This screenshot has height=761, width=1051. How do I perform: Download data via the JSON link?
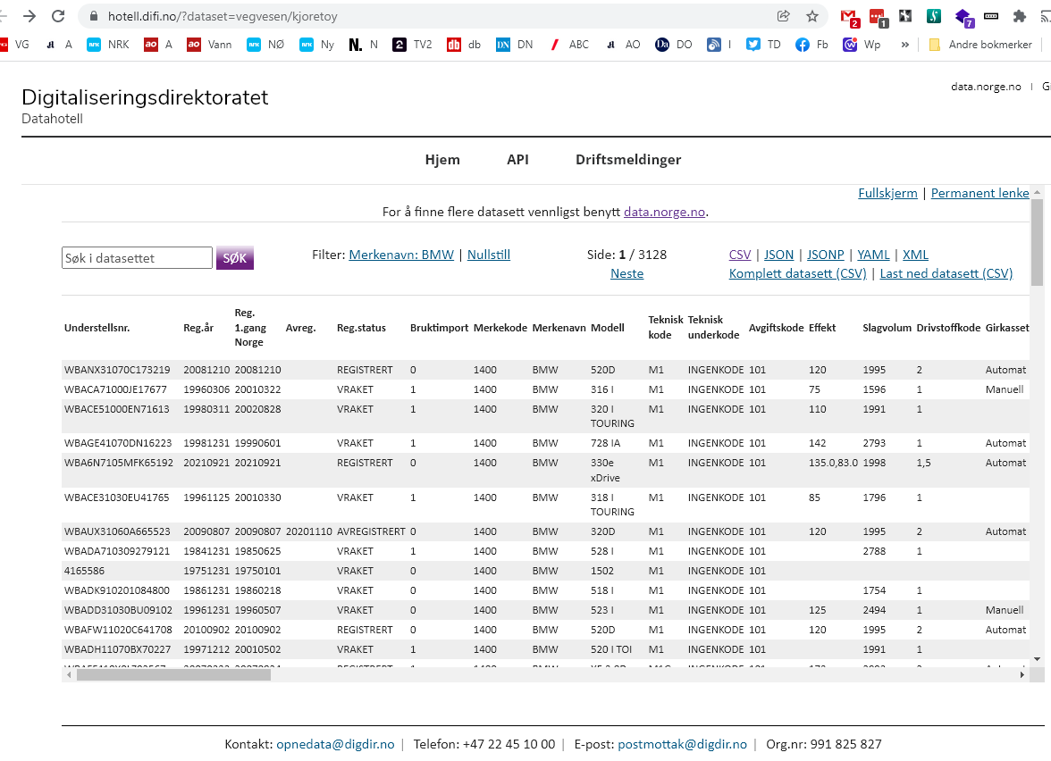point(778,255)
